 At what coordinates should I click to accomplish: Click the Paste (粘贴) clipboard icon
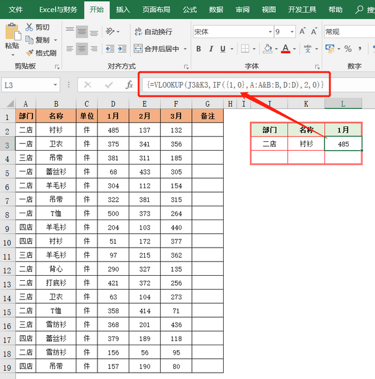(12, 32)
